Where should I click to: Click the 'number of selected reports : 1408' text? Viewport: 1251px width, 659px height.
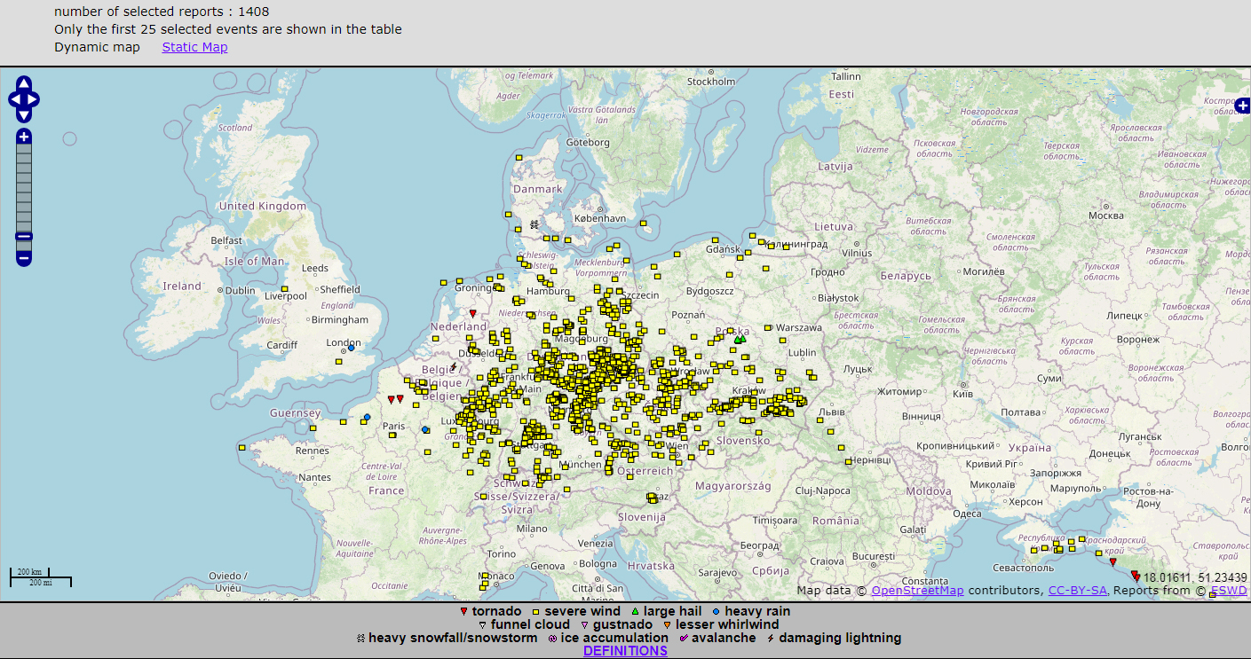point(162,12)
